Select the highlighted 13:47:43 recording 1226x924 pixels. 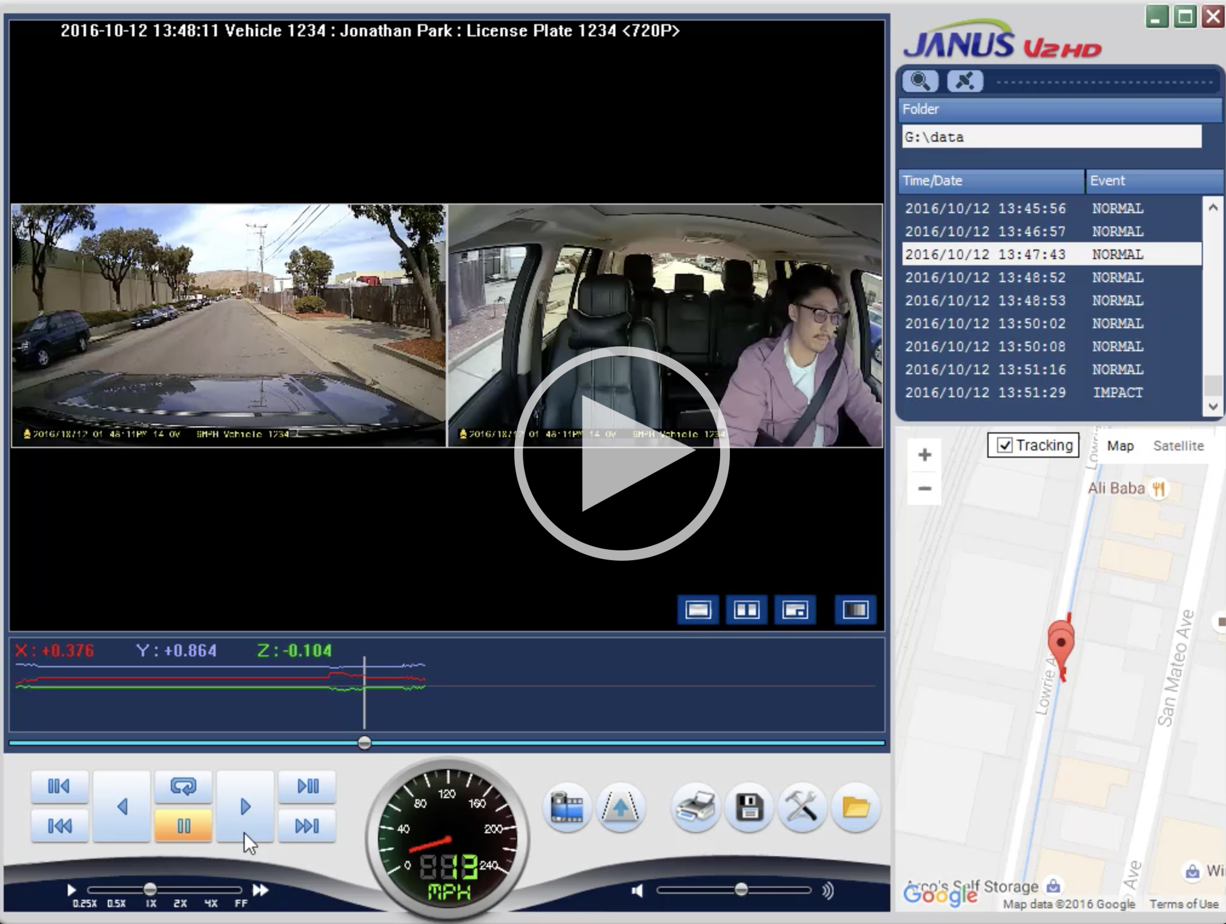pos(1052,254)
